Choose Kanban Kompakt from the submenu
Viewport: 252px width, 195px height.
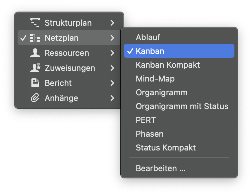tap(168, 65)
